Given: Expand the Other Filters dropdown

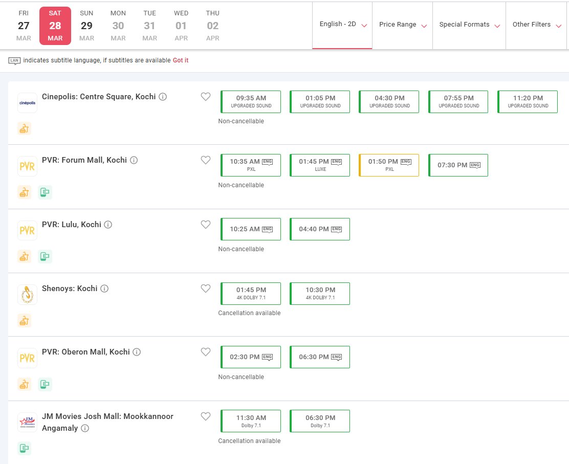Looking at the screenshot, I should point(536,25).
